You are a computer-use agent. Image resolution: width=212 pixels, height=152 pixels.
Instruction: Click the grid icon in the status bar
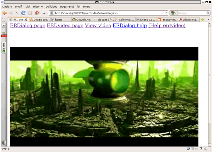point(192,149)
